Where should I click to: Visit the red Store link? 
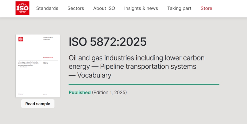pos(206,8)
